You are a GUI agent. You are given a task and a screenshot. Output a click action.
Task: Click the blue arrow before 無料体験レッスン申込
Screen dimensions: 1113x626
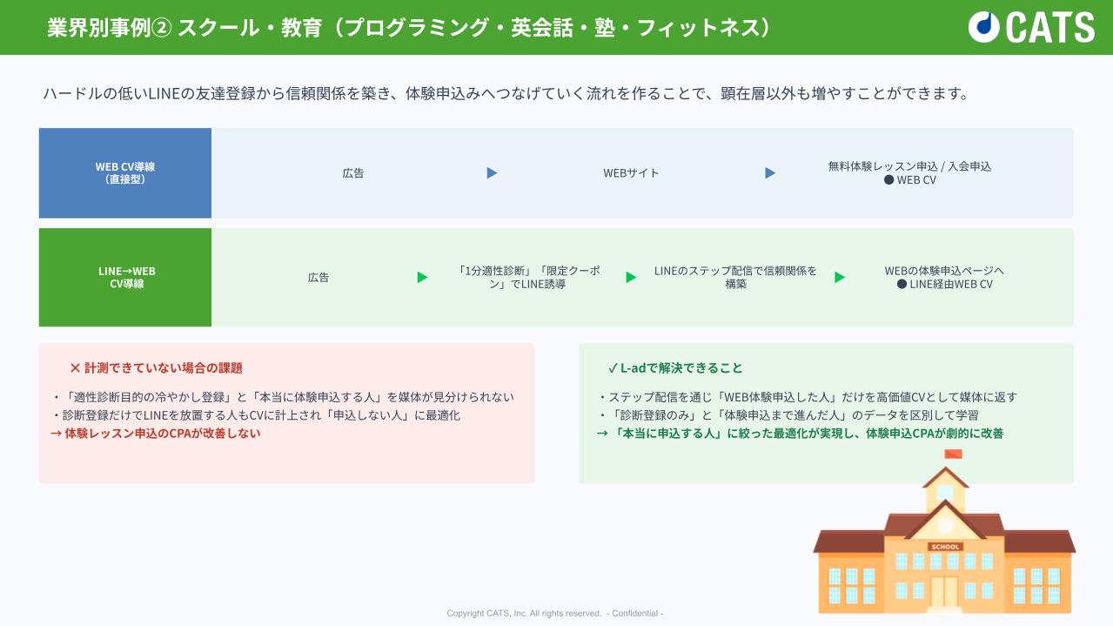point(770,173)
